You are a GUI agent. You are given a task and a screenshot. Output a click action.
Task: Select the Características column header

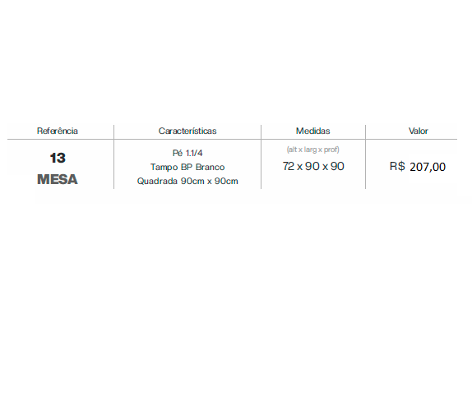[187, 131]
